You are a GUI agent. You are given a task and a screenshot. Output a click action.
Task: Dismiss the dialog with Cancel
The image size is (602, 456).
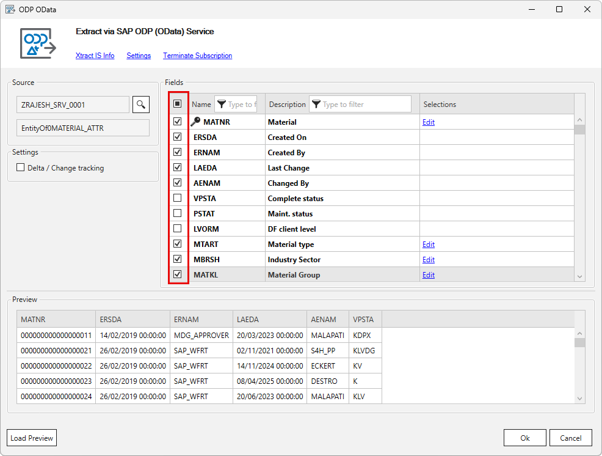(571, 438)
